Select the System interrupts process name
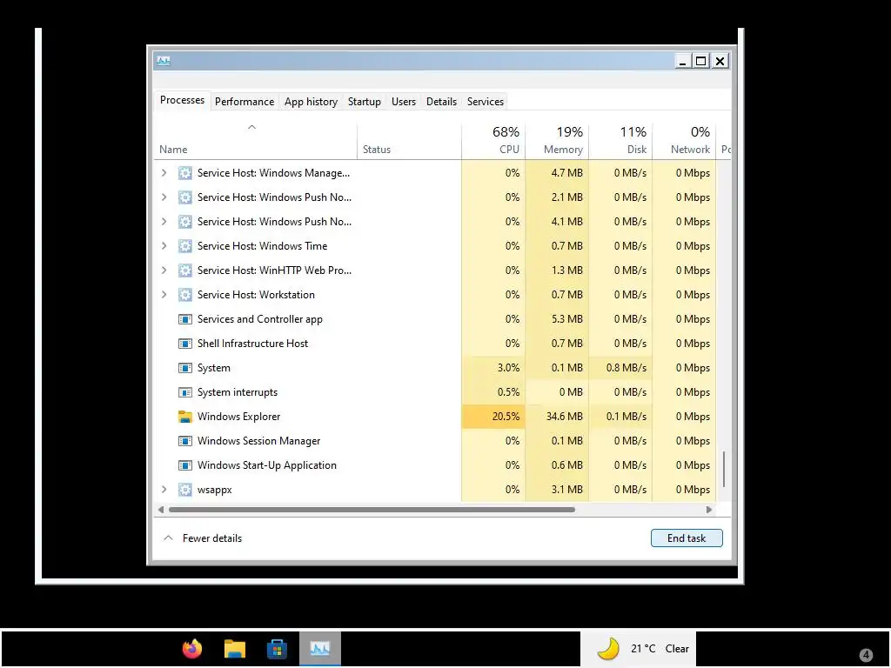This screenshot has width=891, height=668. pyautogui.click(x=238, y=392)
